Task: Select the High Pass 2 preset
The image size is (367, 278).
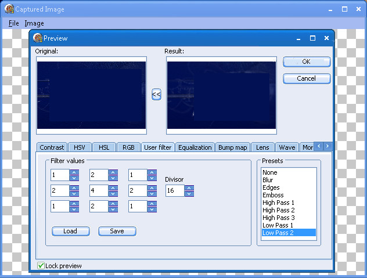Action: (289, 210)
